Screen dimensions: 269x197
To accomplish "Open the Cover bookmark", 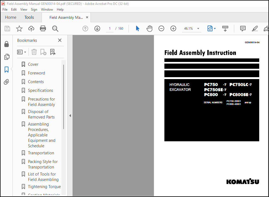I will (33, 64).
